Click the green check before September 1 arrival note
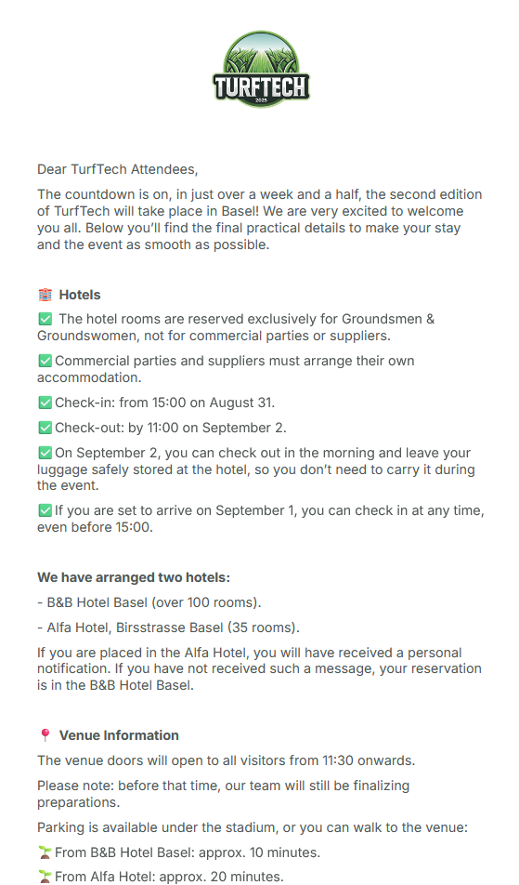 click(x=45, y=510)
